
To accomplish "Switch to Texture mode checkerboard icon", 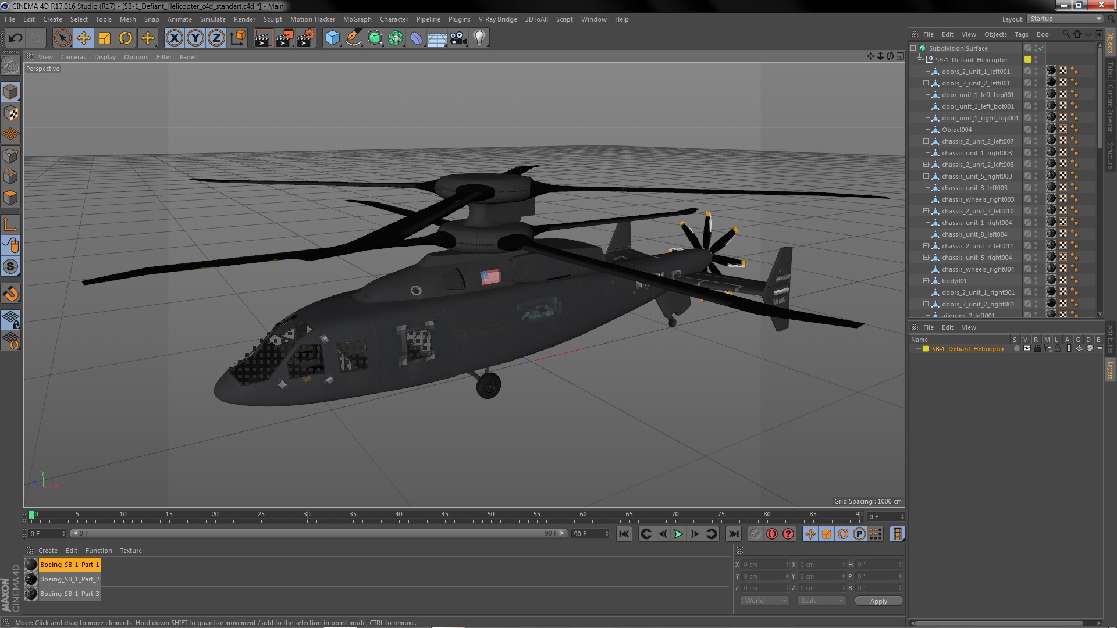I will pyautogui.click(x=10, y=113).
